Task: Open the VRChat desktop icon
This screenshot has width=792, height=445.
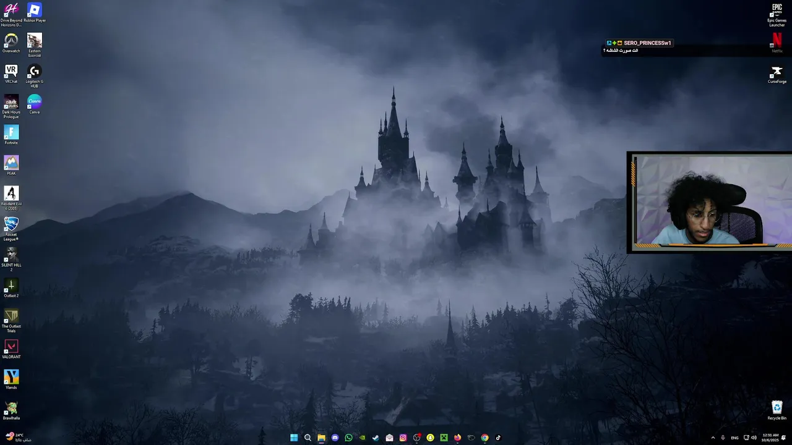Action: pyautogui.click(x=11, y=74)
